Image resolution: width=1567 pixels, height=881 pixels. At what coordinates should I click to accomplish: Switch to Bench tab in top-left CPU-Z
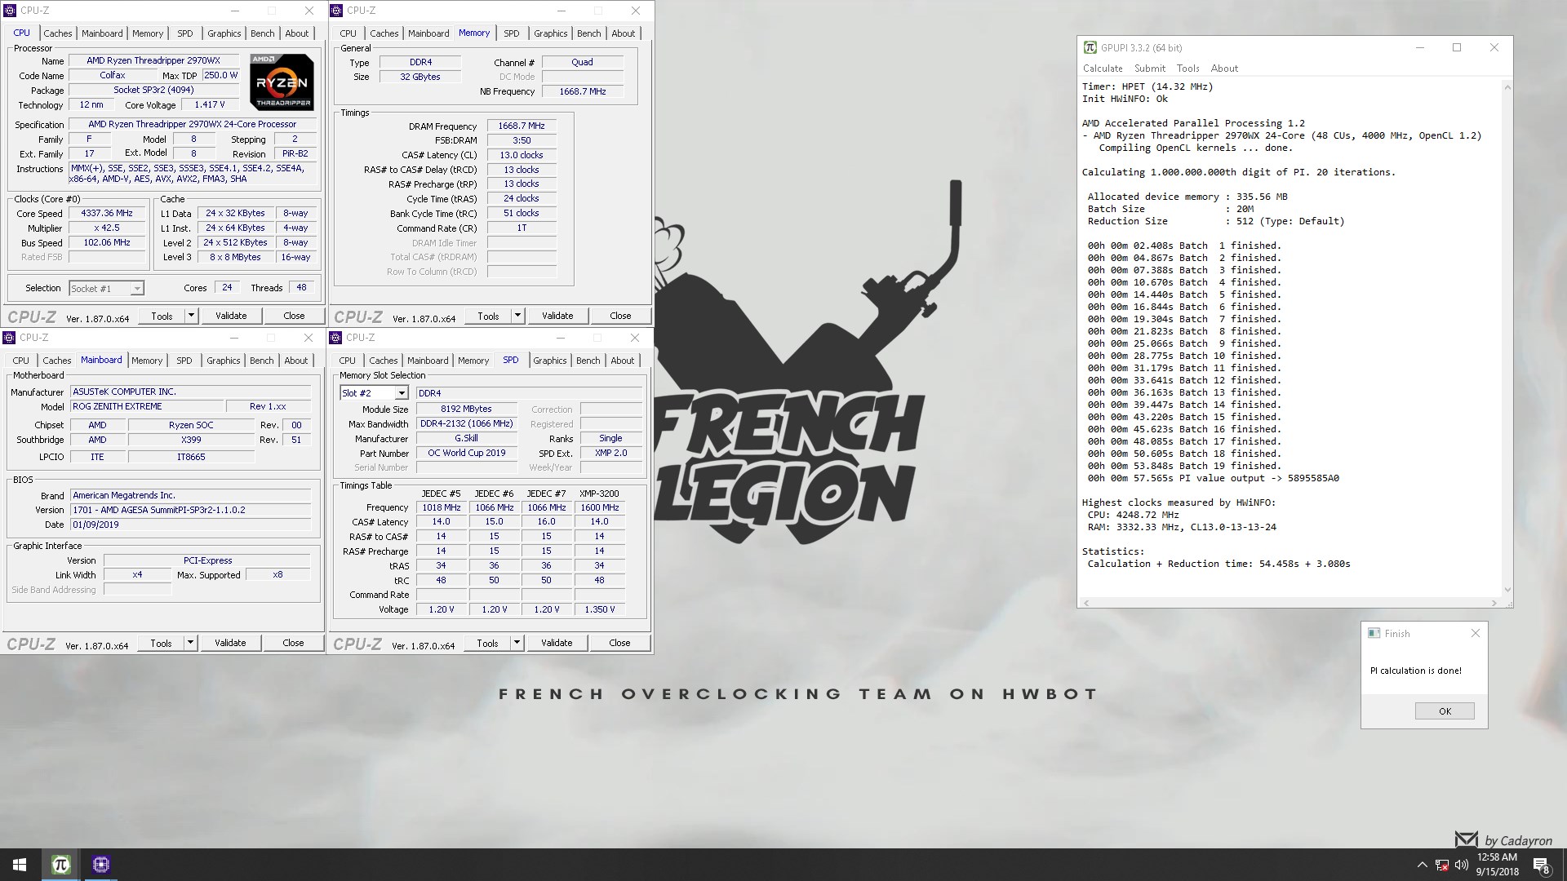point(262,33)
